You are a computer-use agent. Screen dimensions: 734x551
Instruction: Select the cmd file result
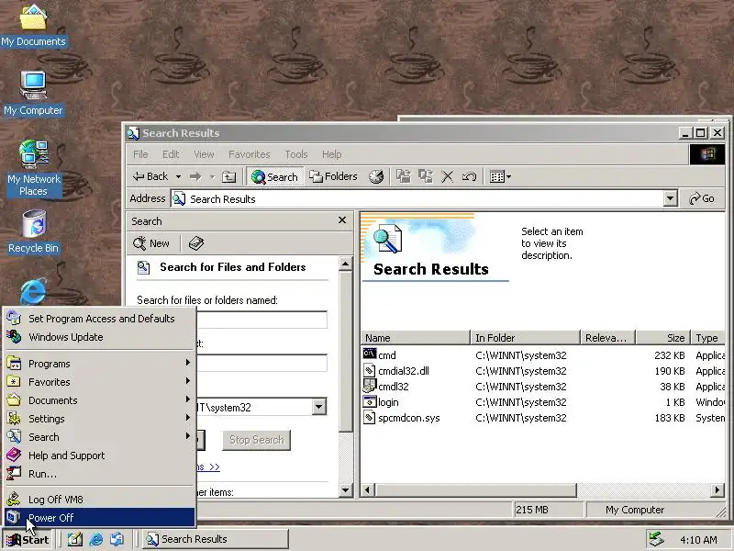click(x=380, y=354)
